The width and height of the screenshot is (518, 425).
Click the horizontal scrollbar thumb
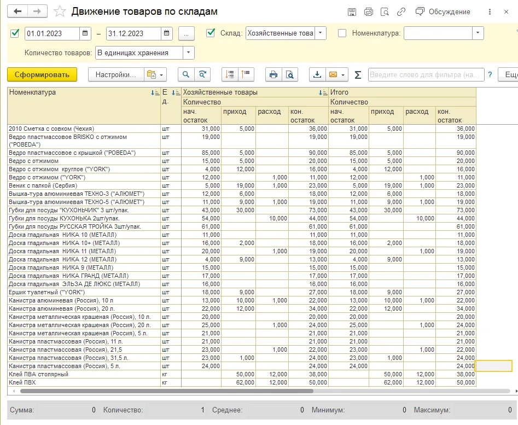click(167, 391)
